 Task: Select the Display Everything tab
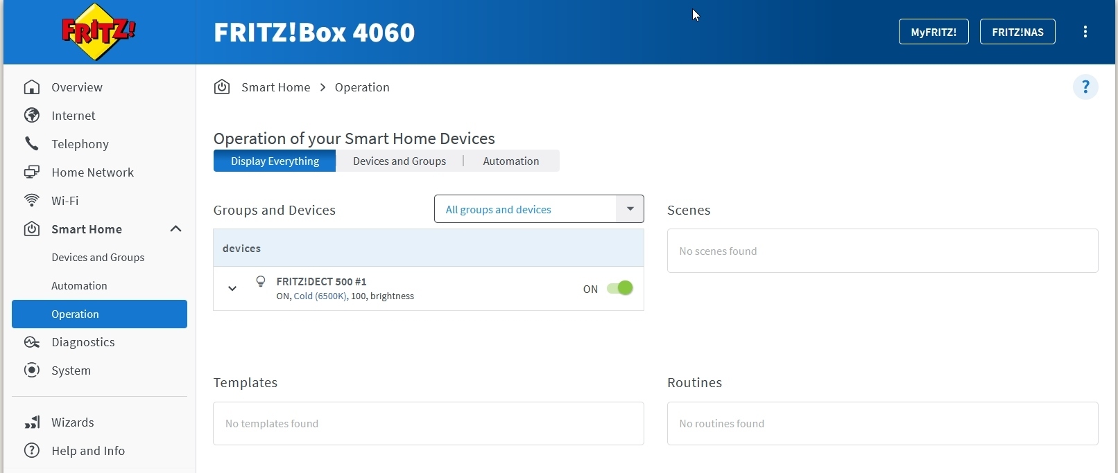[x=275, y=161]
